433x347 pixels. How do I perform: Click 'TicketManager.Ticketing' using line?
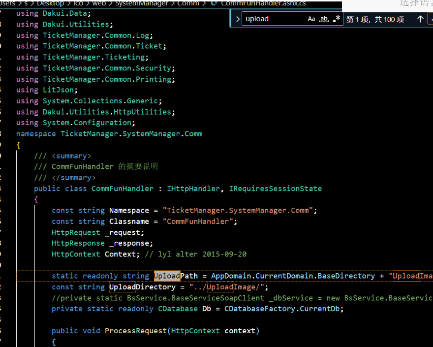(93, 57)
